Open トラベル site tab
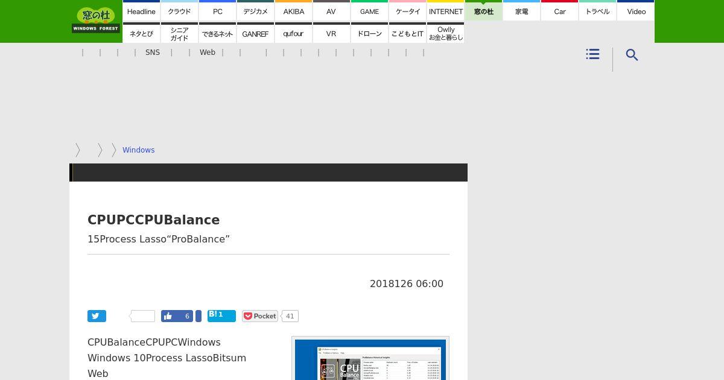This screenshot has width=724, height=380. (597, 11)
